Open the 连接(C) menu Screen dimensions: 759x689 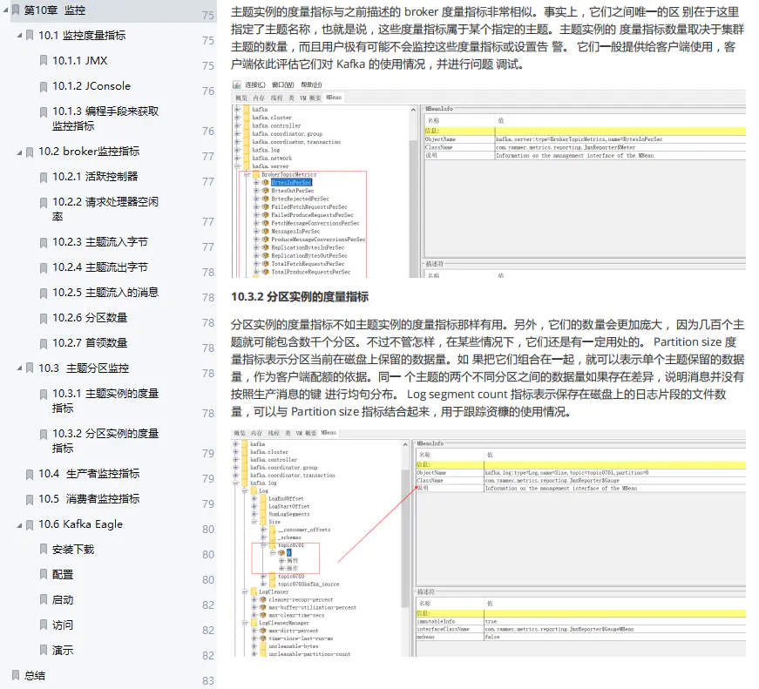click(x=255, y=84)
